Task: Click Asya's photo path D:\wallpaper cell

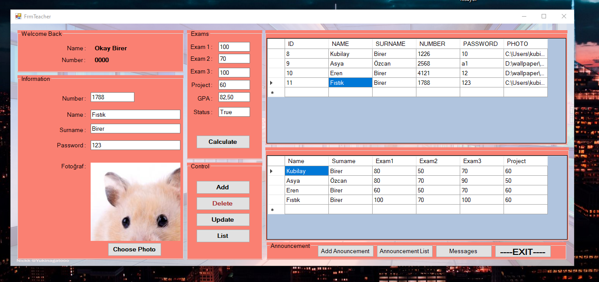Action: [x=525, y=63]
